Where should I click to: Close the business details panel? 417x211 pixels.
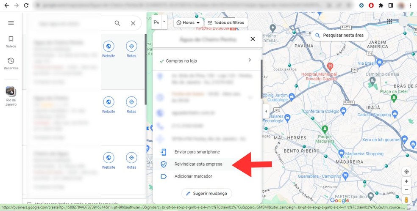253,39
